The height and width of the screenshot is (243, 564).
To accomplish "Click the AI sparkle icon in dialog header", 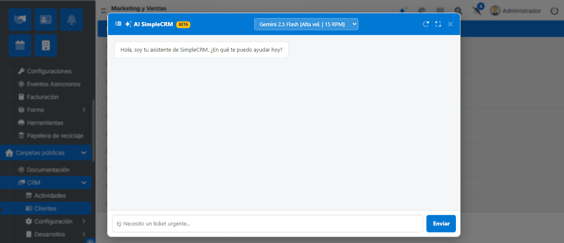I will [x=128, y=24].
